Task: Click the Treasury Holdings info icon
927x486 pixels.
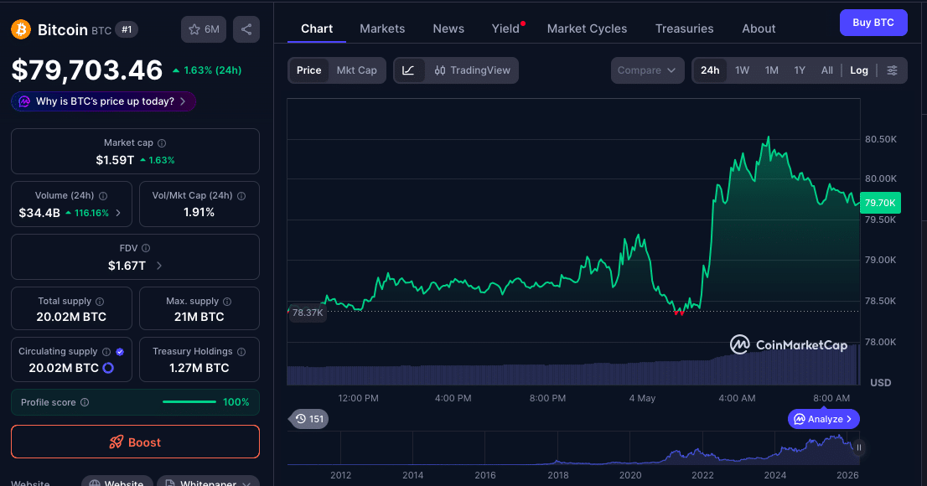Action: [241, 352]
